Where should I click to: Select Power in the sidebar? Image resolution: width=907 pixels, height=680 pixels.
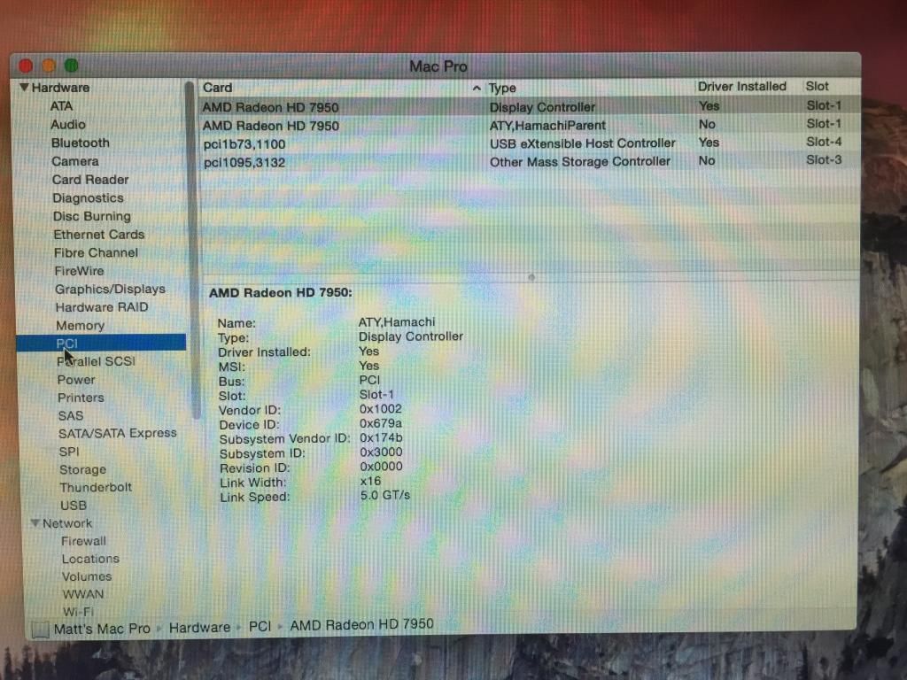[x=76, y=380]
